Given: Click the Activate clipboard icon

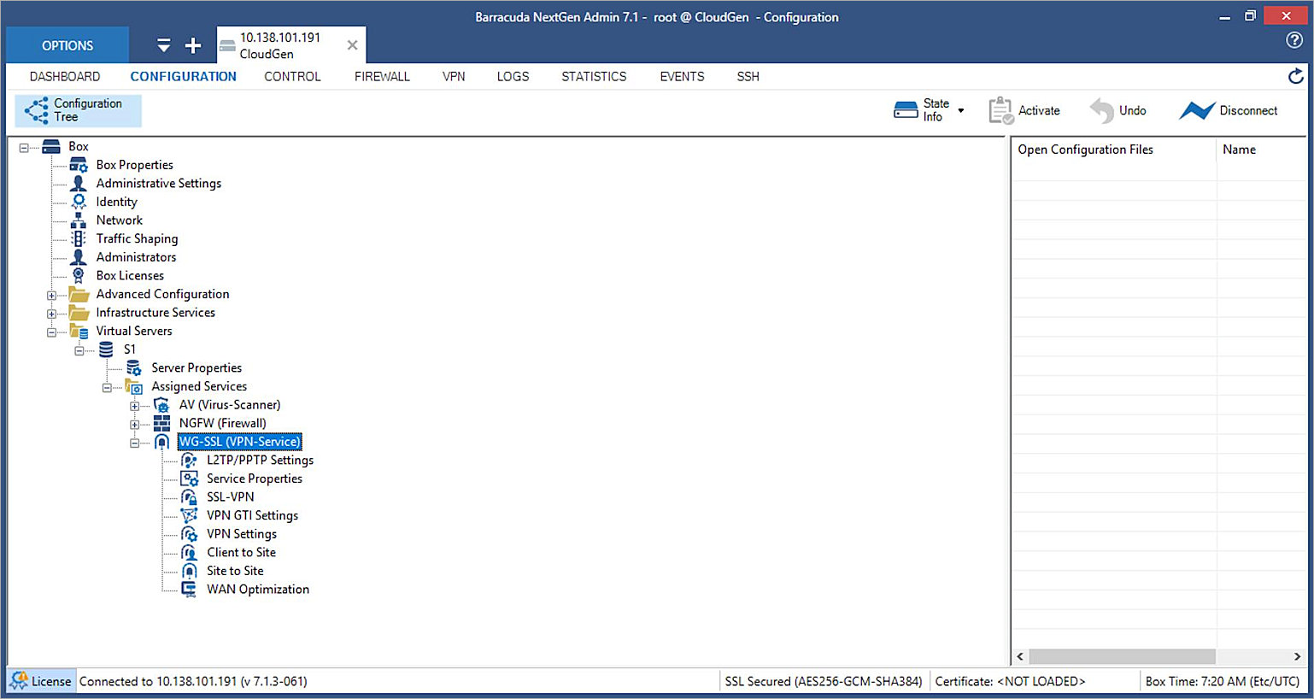Looking at the screenshot, I should (1000, 109).
